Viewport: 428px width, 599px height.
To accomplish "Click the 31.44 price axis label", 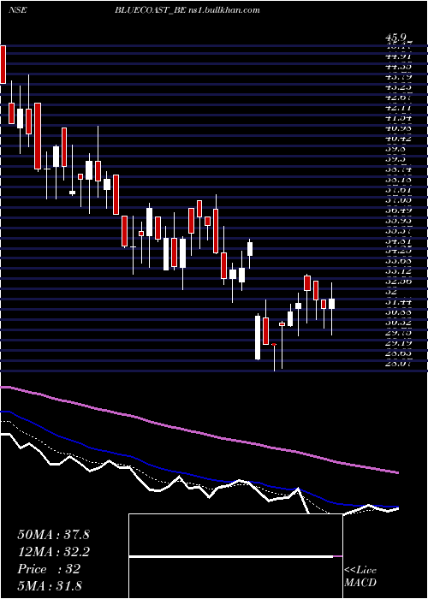I will pos(399,303).
